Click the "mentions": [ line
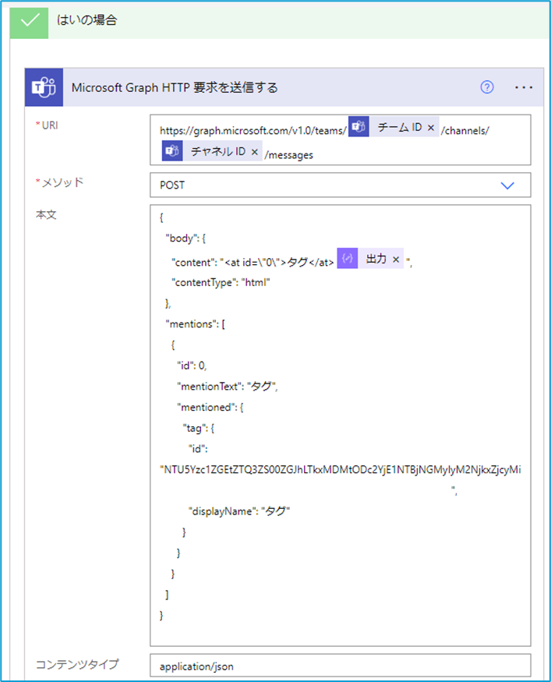The width and height of the screenshot is (551, 682). coord(196,324)
